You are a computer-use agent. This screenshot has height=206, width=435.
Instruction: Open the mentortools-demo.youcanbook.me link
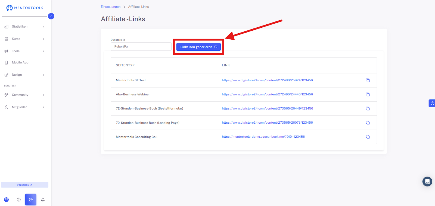coord(263,137)
